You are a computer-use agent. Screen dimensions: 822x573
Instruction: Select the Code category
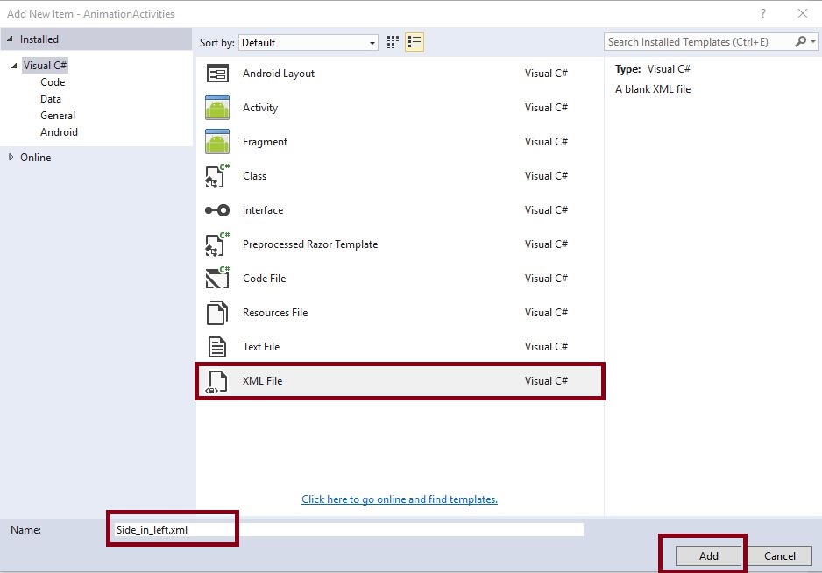53,82
